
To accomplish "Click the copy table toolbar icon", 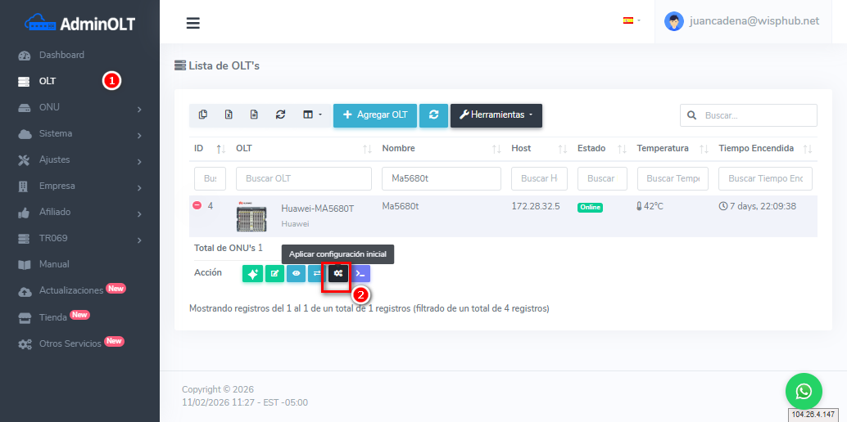I will [203, 115].
